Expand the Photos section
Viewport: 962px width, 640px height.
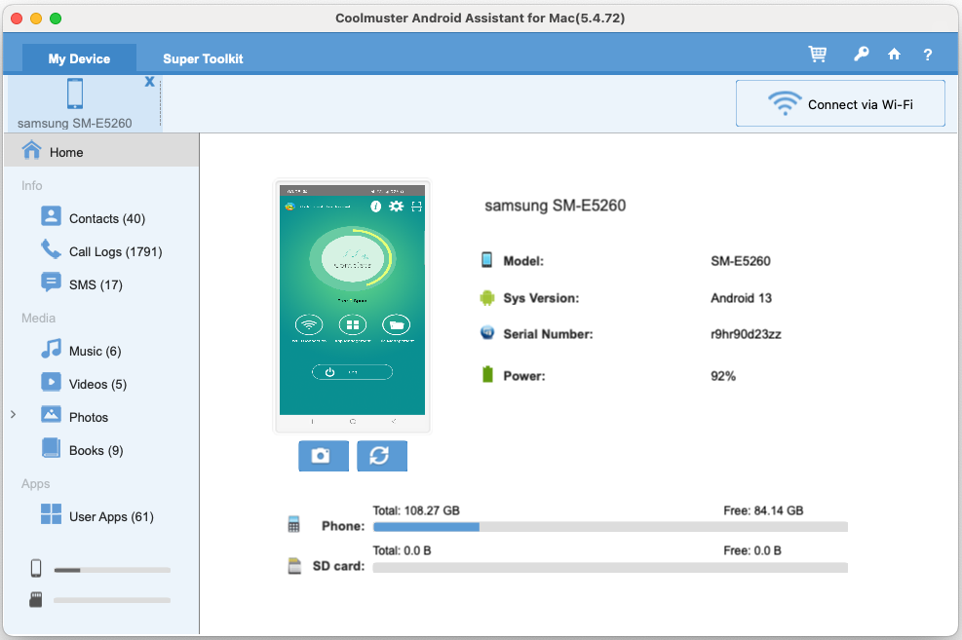click(x=14, y=416)
